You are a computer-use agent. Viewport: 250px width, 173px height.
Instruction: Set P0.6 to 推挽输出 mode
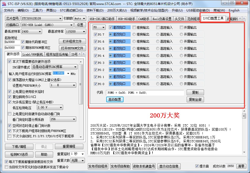[x=134, y=41]
